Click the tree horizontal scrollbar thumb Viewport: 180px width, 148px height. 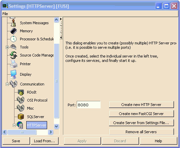(22, 132)
